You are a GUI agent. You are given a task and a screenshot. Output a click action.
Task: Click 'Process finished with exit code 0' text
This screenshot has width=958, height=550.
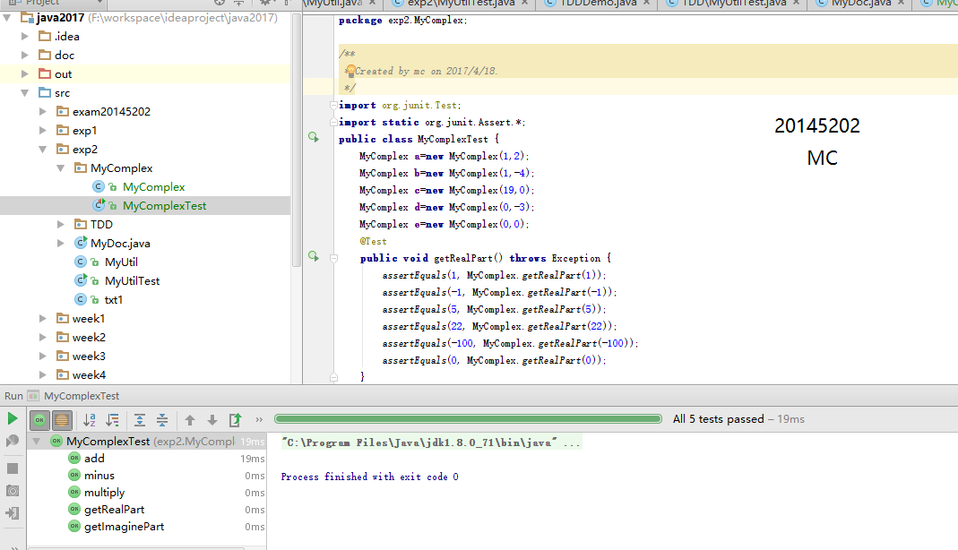click(369, 477)
